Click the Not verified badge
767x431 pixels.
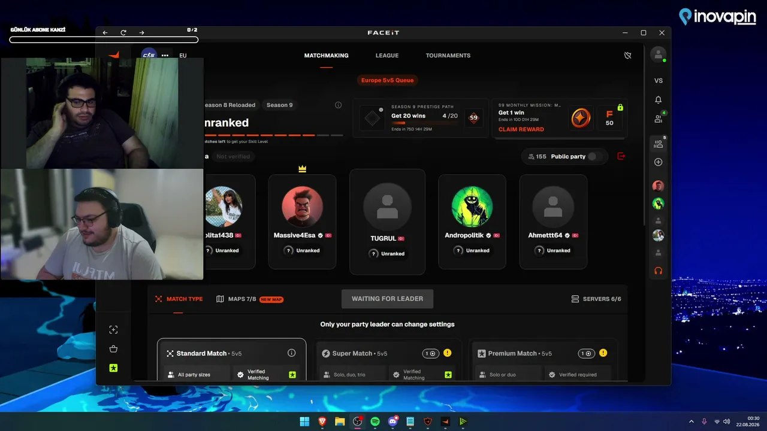point(233,156)
